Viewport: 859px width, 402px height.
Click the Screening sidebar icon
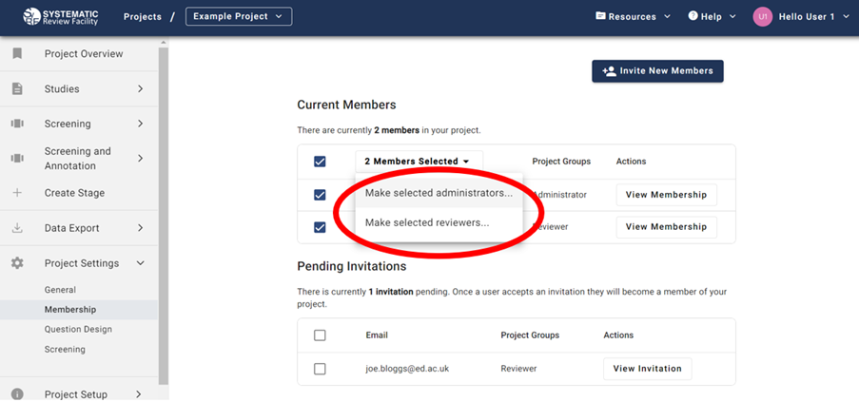(x=17, y=124)
